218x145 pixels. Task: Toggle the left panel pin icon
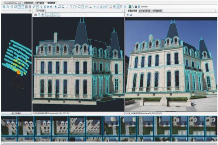(x=30, y=11)
